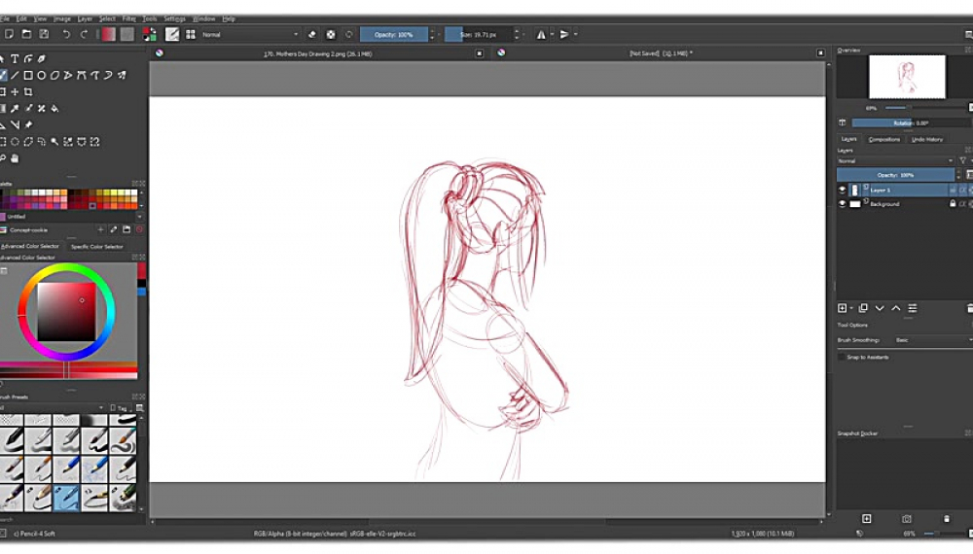Screen dimensions: 973x554
Task: Move the layer down with the down arrow
Action: [x=880, y=308]
